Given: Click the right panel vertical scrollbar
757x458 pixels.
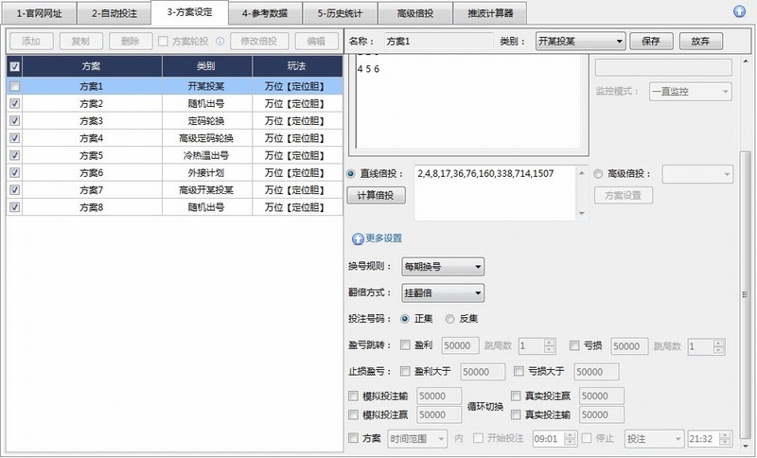Looking at the screenshot, I should pos(746,284).
